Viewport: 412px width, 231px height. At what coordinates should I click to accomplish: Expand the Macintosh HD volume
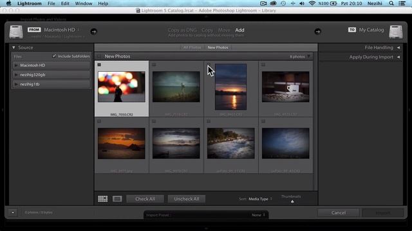coord(16,65)
